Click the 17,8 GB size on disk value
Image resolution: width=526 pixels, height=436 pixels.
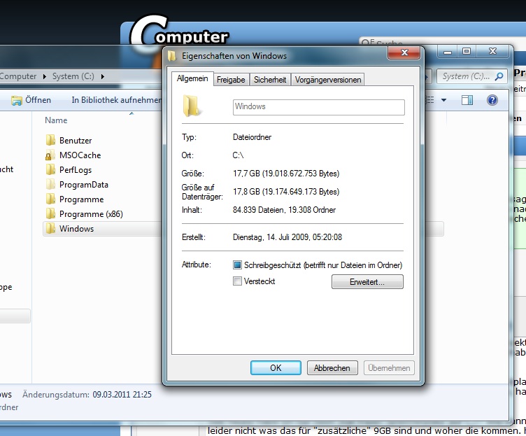(286, 192)
